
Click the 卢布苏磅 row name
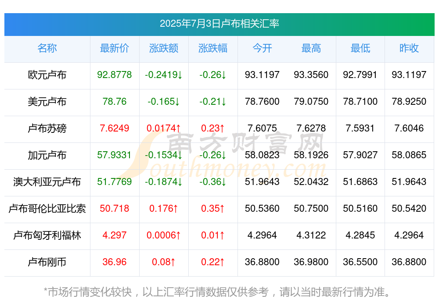click(x=47, y=128)
